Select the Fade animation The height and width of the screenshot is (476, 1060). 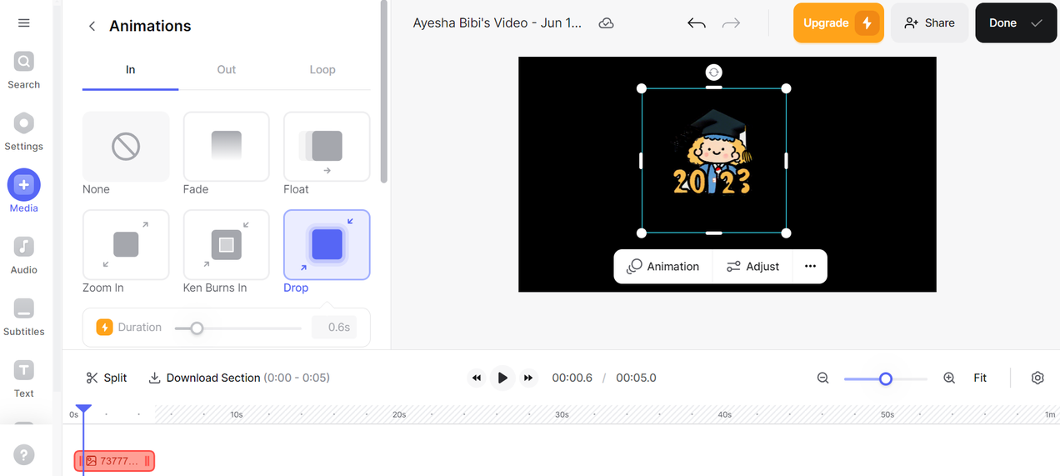coord(227,147)
